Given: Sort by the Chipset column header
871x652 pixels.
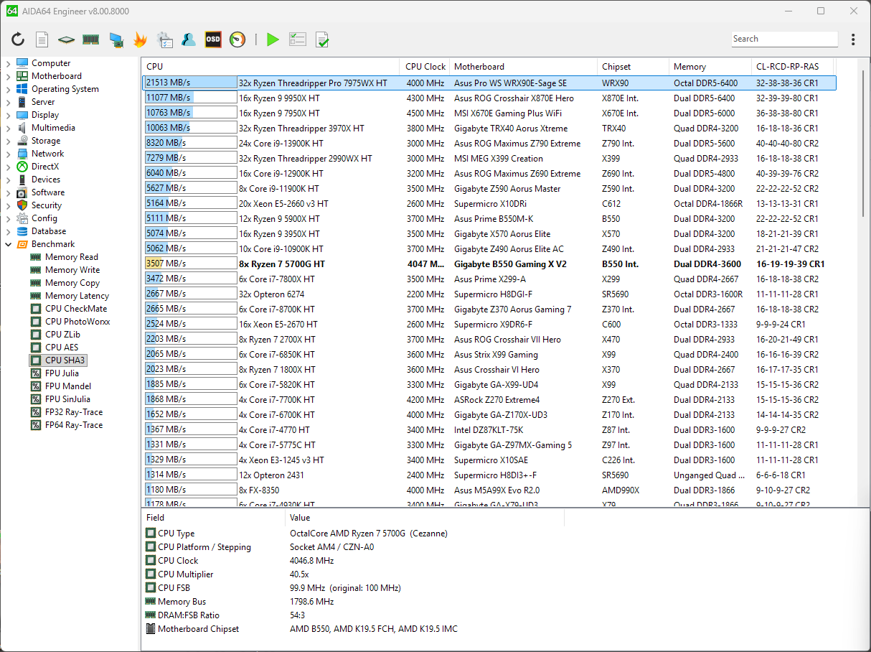Looking at the screenshot, I should [633, 67].
